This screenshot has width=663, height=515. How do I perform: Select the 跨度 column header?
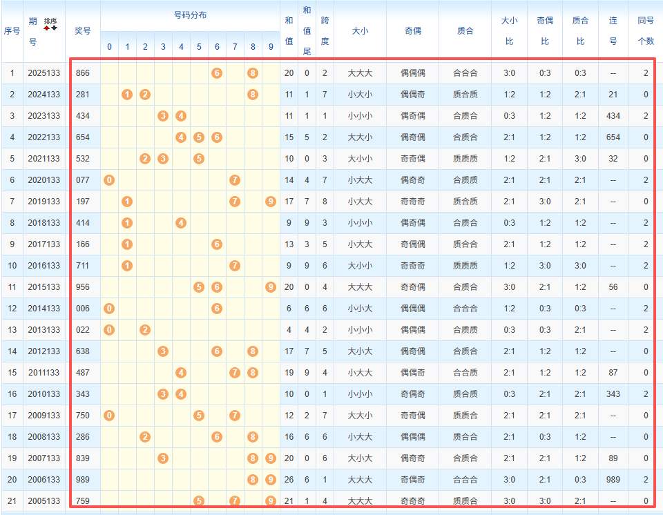point(325,31)
